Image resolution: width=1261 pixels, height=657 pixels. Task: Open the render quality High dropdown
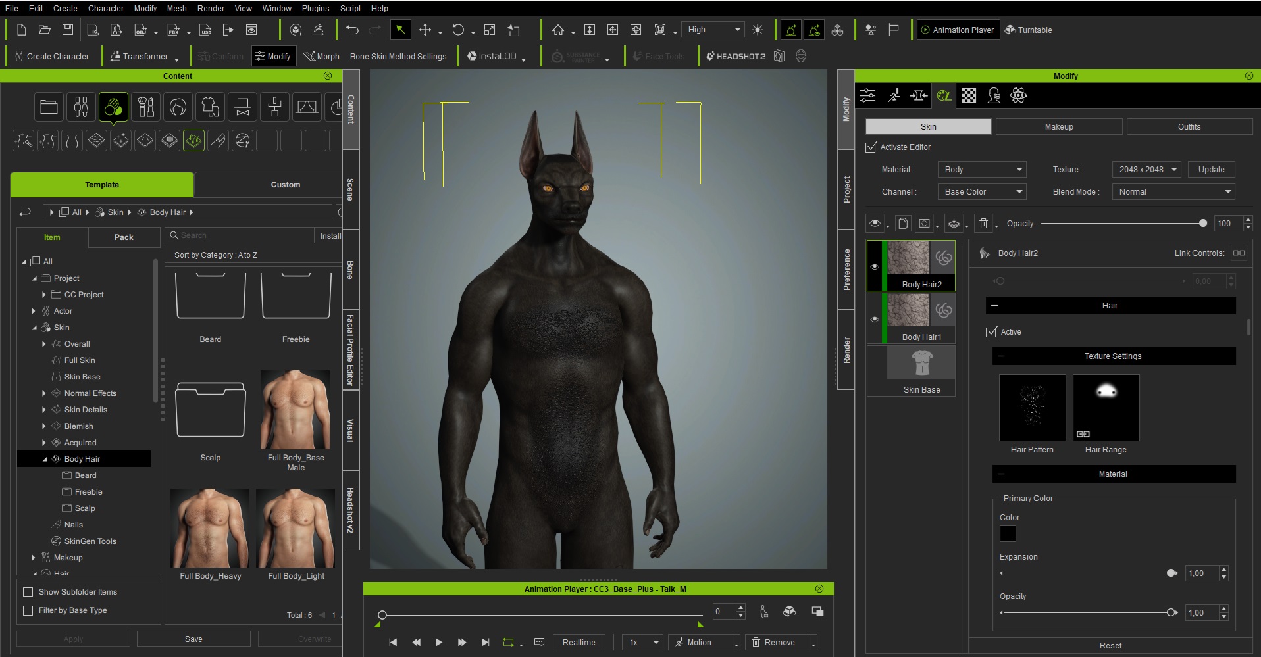pos(713,30)
